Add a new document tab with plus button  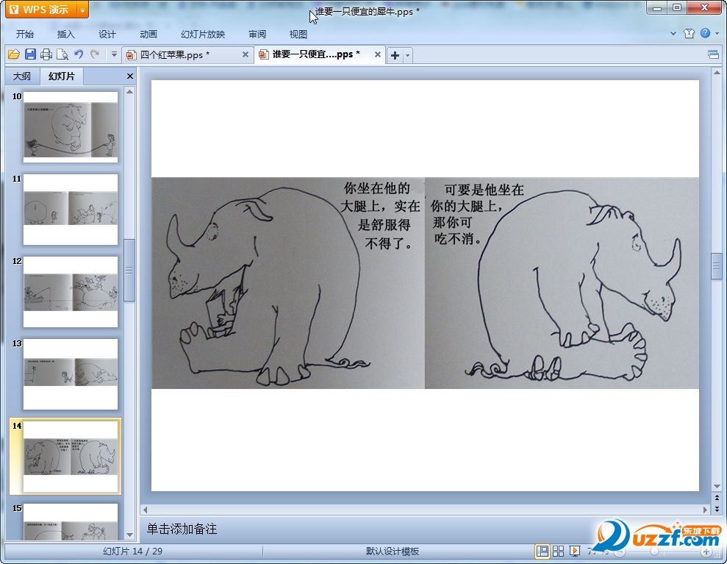395,55
